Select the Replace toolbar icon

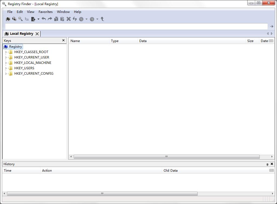point(26,19)
